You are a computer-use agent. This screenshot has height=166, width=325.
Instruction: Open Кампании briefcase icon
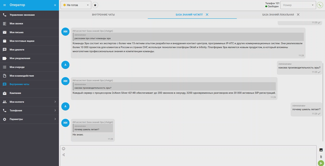pos(5,93)
